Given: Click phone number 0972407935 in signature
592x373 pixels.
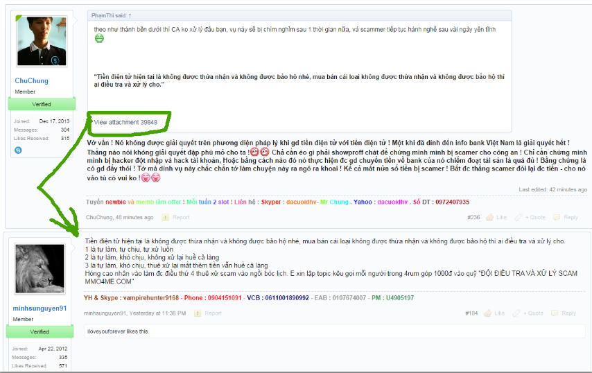Looking at the screenshot, I should pos(452,202).
